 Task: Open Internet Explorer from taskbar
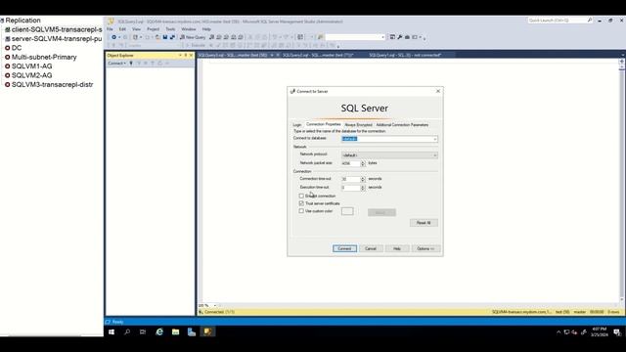pos(159,331)
